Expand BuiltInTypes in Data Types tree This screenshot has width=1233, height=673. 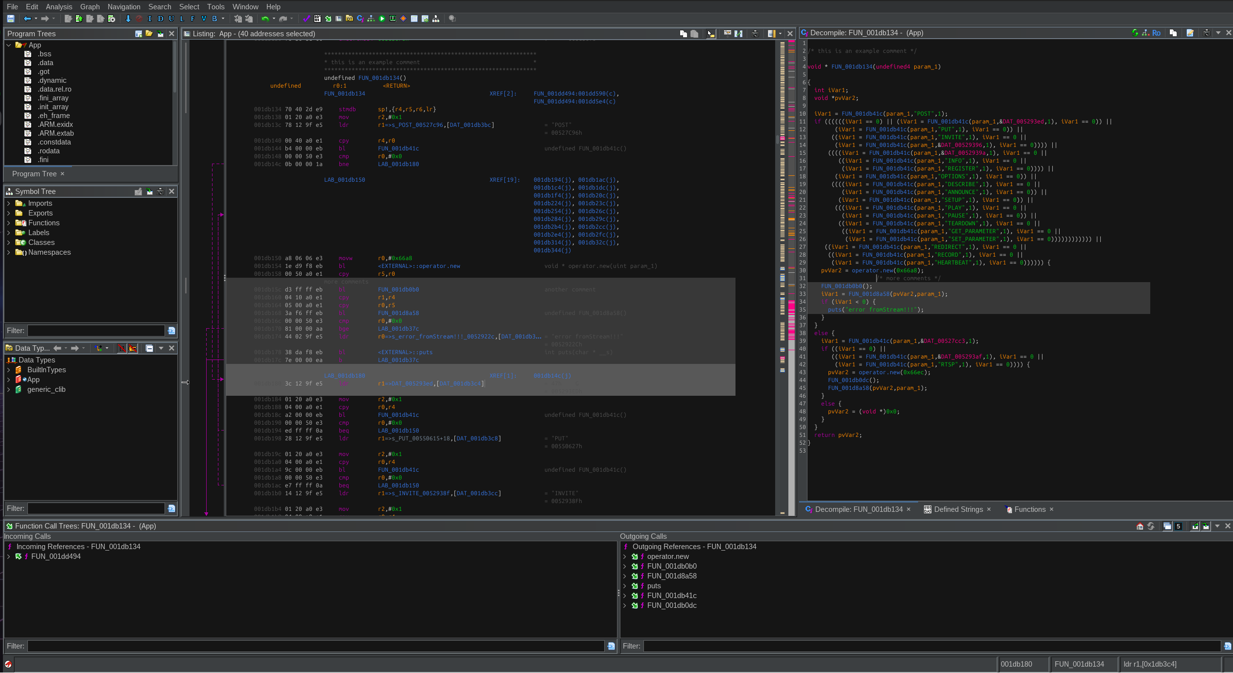tap(8, 370)
